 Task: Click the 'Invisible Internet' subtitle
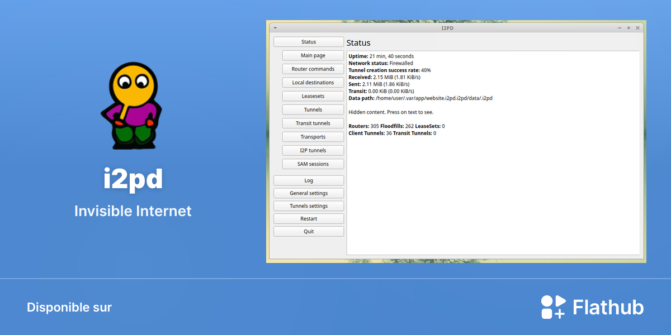tap(133, 211)
